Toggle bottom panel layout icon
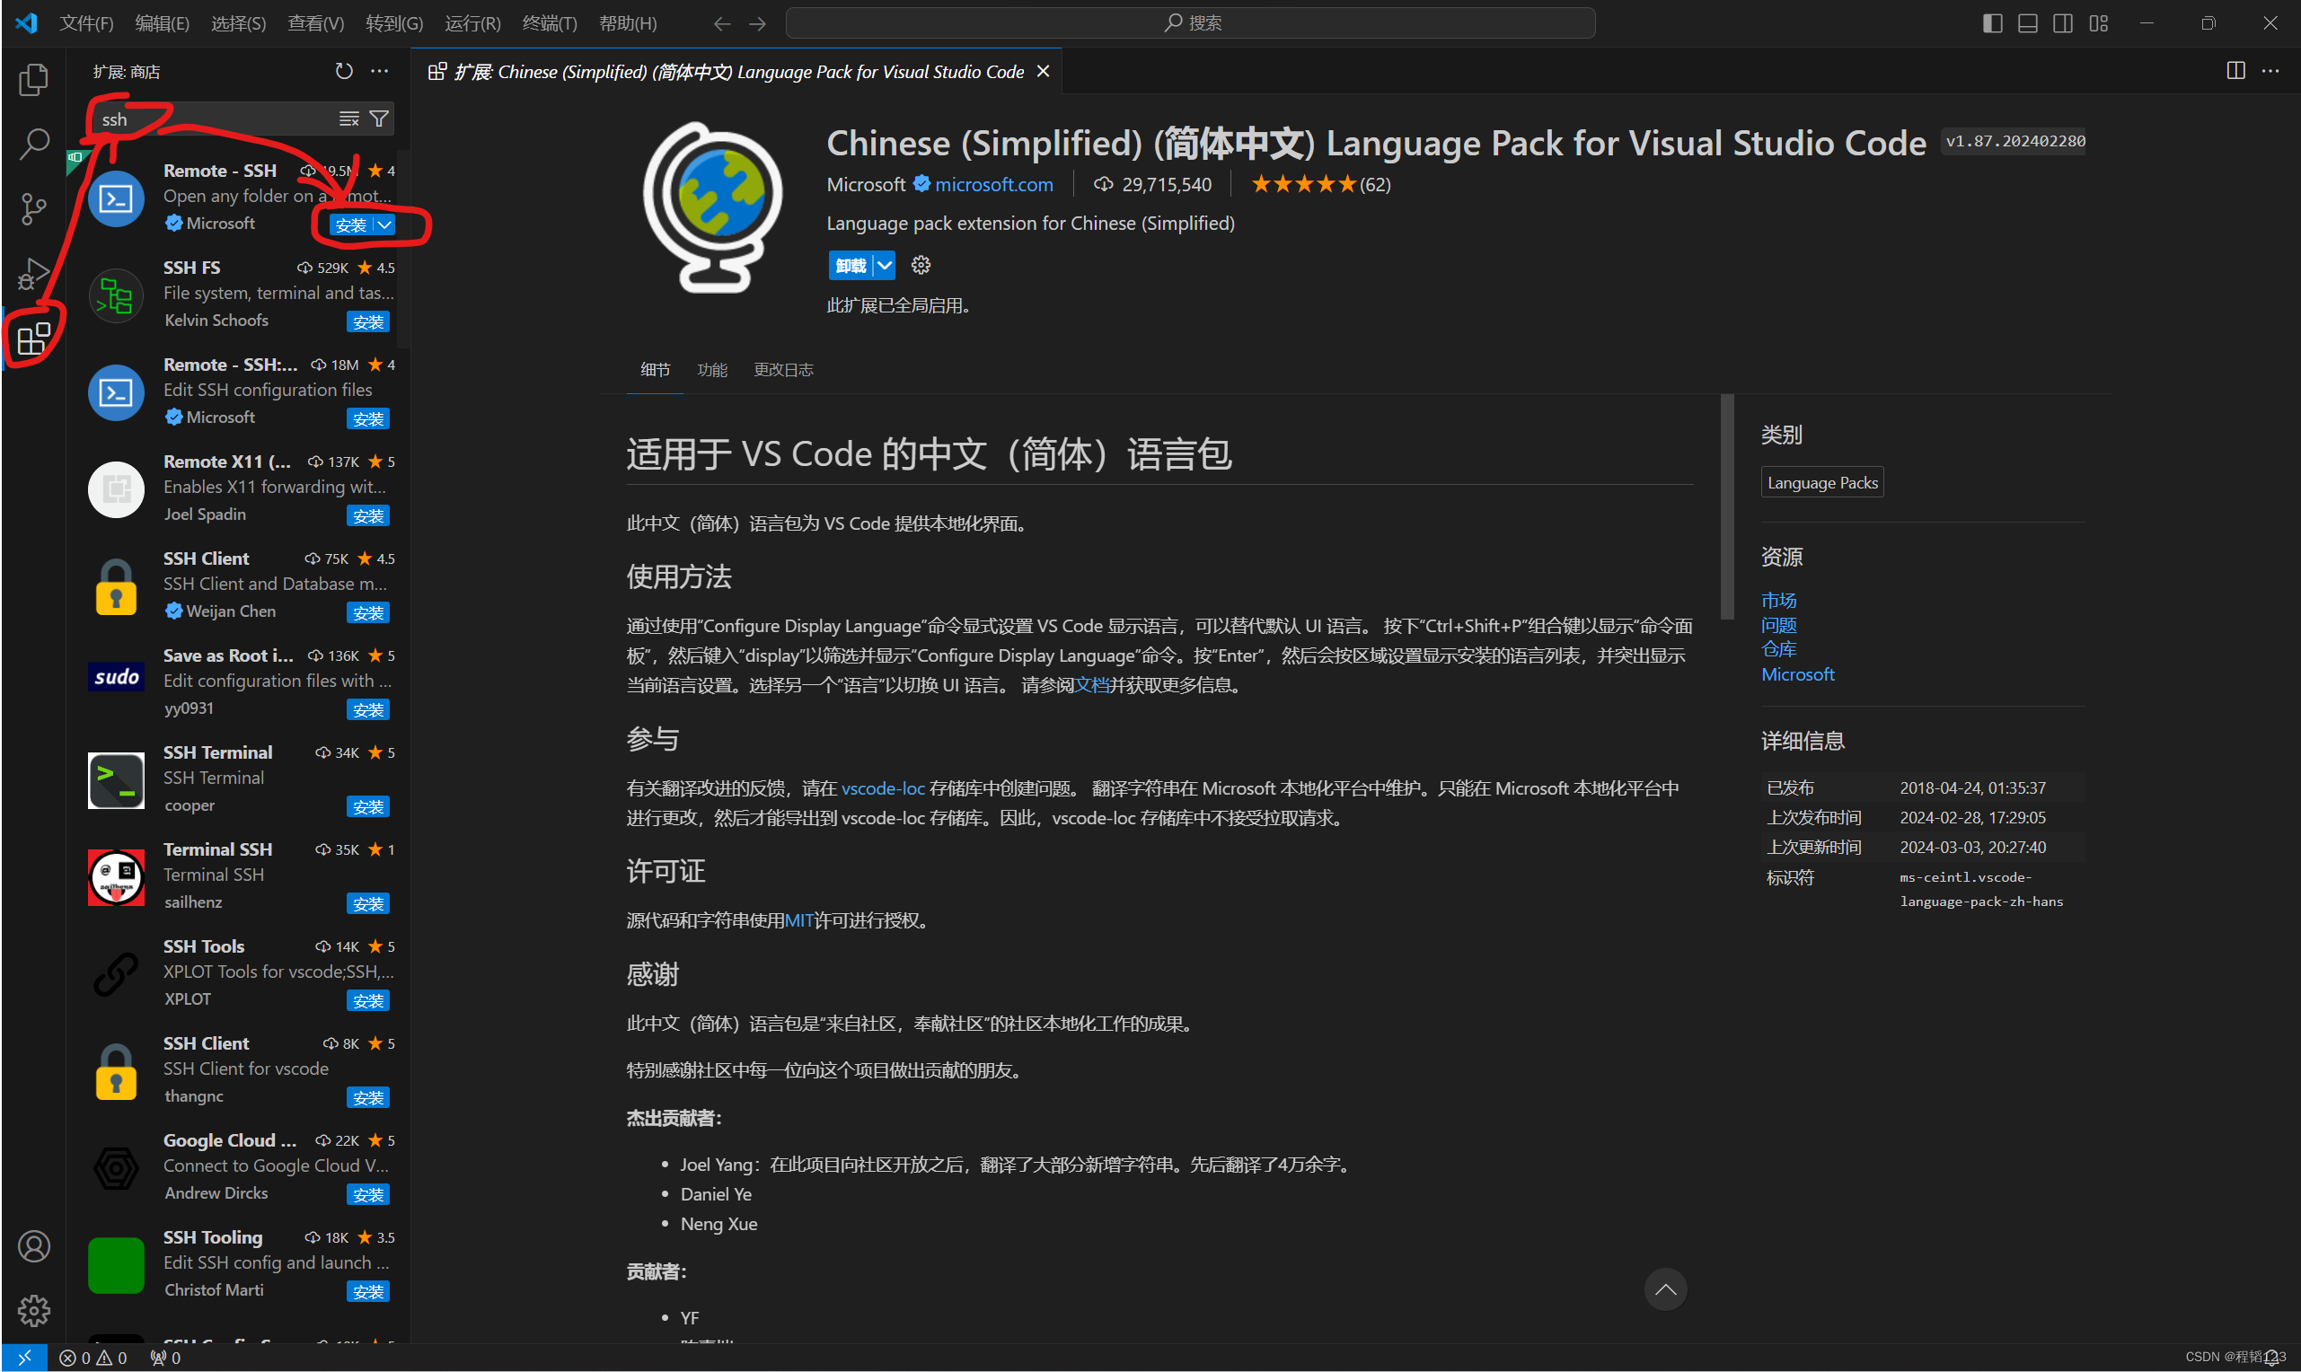This screenshot has height=1372, width=2301. pyautogui.click(x=2027, y=23)
